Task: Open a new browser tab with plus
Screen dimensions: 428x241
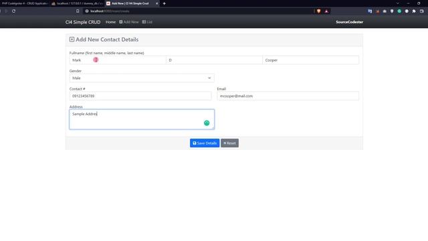Action: tap(164, 3)
